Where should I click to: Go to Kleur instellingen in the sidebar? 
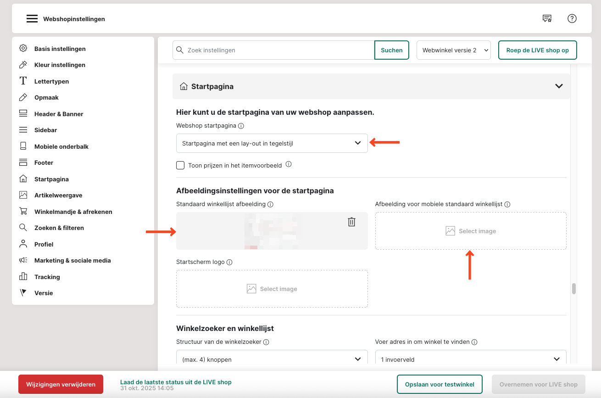click(x=60, y=65)
